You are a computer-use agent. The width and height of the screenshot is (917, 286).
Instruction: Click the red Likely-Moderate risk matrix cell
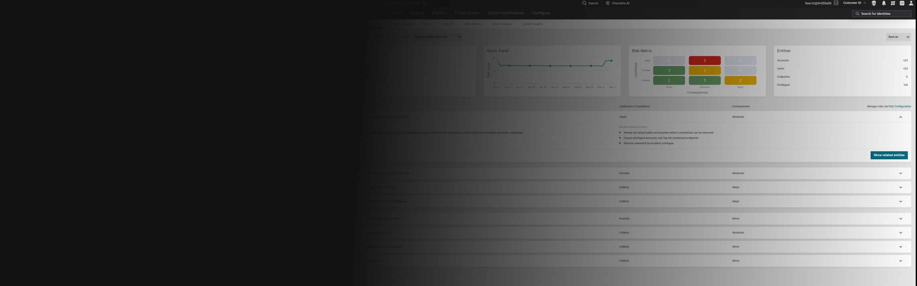704,61
